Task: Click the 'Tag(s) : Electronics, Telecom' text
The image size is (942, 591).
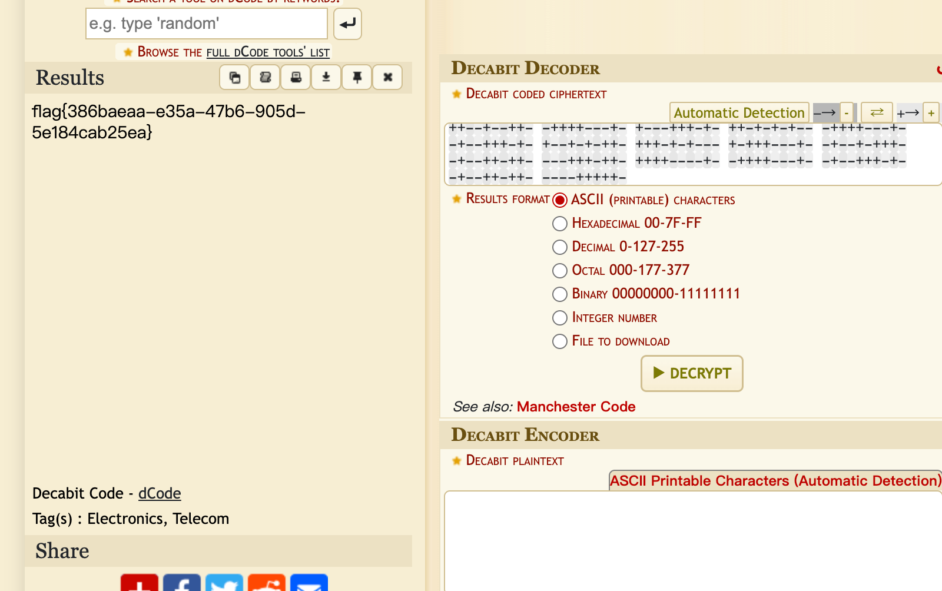Action: tap(131, 519)
